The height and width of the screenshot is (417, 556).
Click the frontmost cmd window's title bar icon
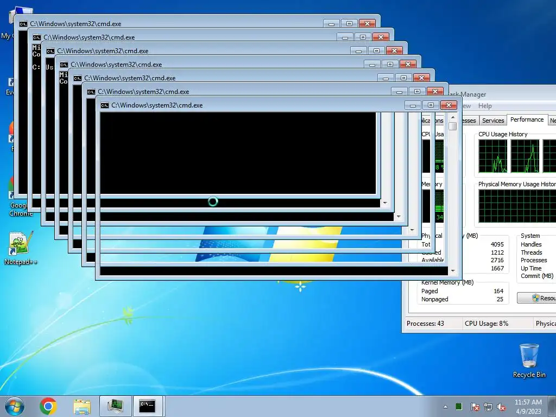(105, 105)
